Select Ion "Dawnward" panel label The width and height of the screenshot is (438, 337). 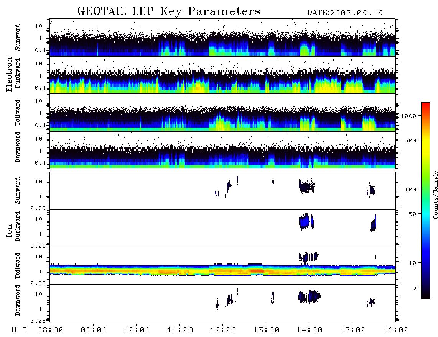click(x=18, y=300)
